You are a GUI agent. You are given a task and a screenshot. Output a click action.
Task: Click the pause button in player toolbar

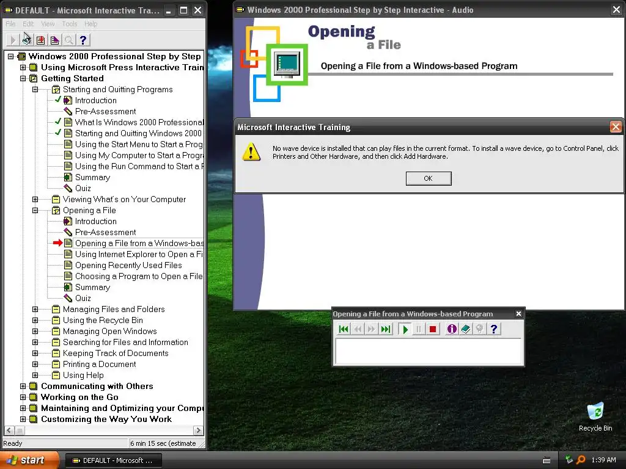point(418,329)
